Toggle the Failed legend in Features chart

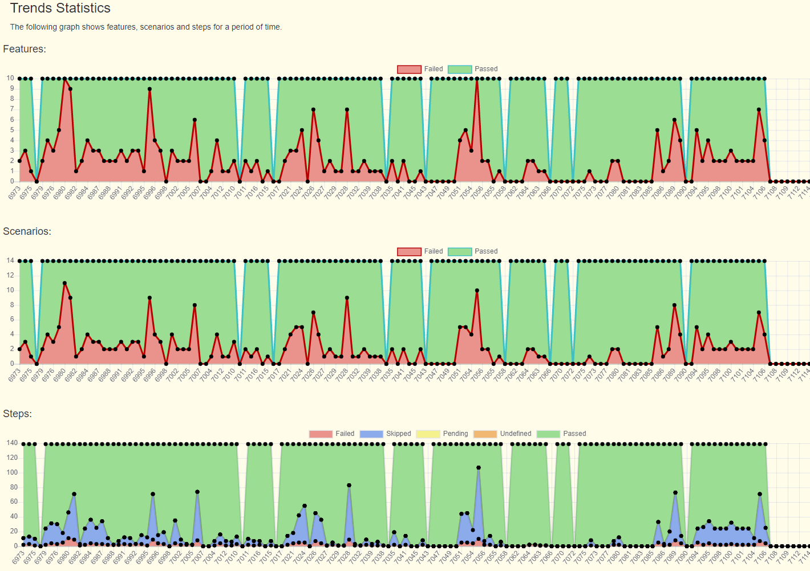pyautogui.click(x=420, y=69)
